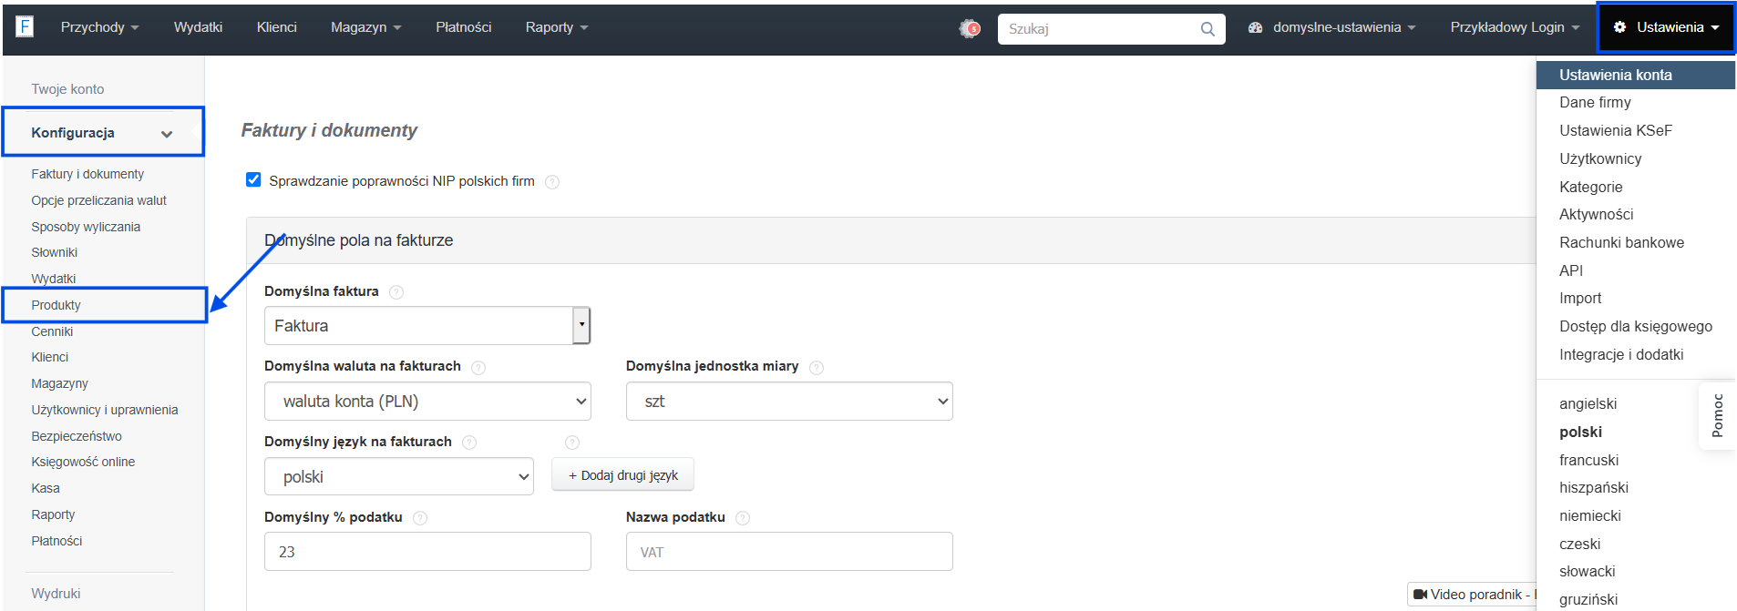Switch language to angielski
Screen dimensions: 1737x611
pyautogui.click(x=1588, y=404)
